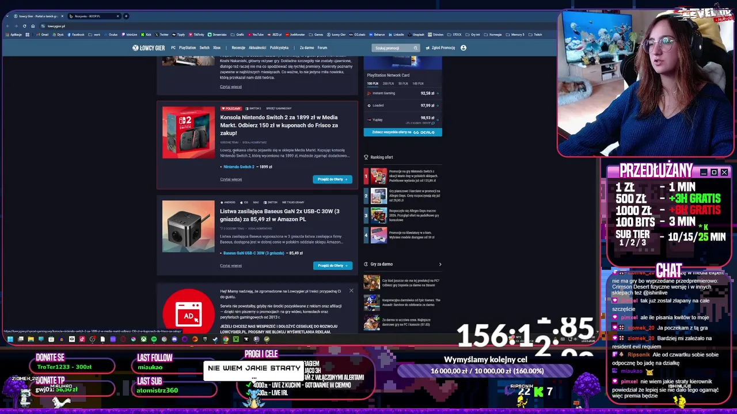Viewport: 737px width, 414px height.
Task: Open the Memory 5 bookmarks folder
Action: (x=515, y=34)
